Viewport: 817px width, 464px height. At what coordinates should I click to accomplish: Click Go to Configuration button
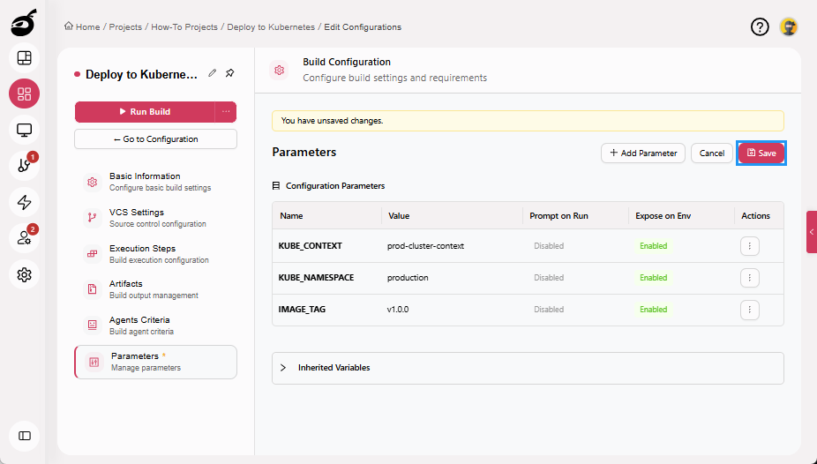click(156, 139)
